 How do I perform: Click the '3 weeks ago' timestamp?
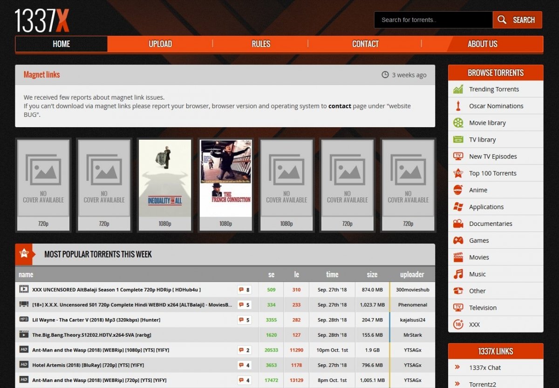pos(409,75)
